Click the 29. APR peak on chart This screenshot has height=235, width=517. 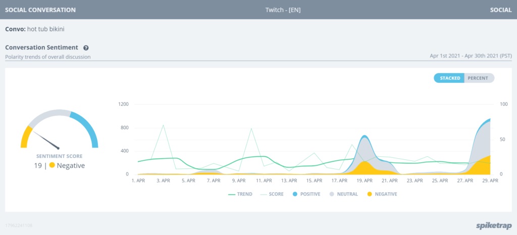click(489, 120)
